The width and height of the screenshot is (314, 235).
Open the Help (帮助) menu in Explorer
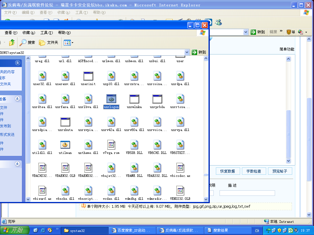64,33
